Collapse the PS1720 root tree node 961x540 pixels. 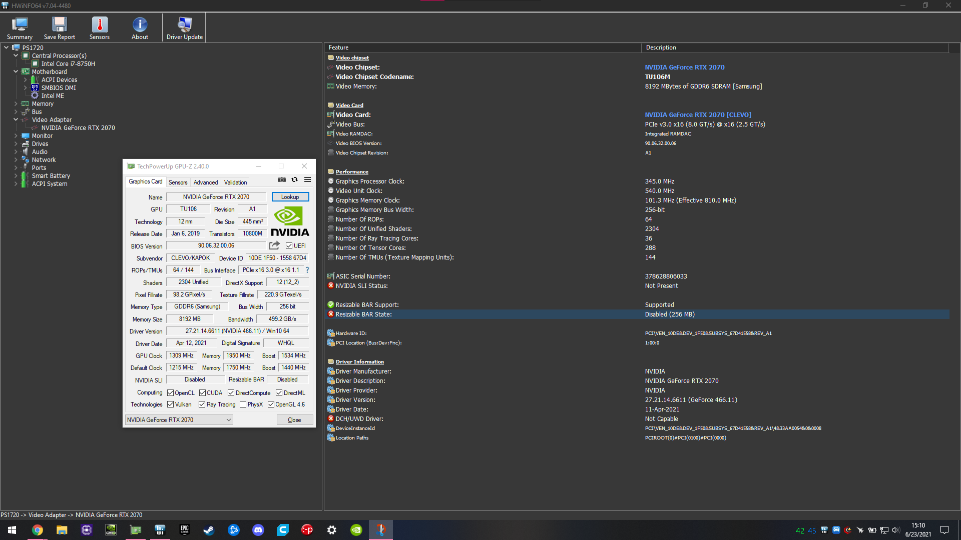6,47
